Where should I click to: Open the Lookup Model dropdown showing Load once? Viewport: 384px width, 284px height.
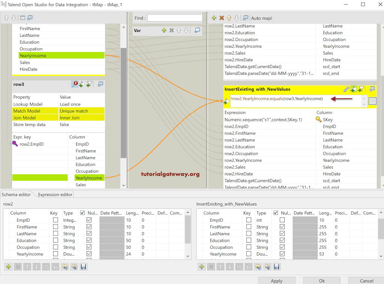coord(81,104)
